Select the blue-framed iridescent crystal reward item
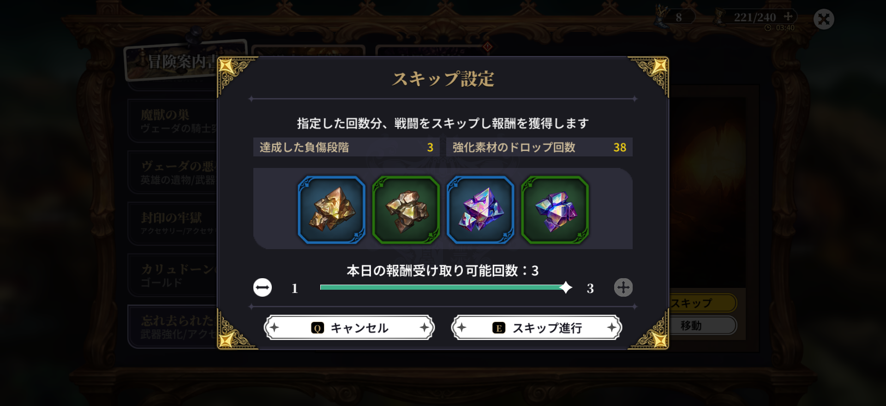This screenshot has width=886, height=406. pos(480,210)
